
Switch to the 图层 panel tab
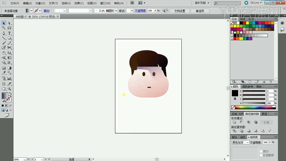click(x=264, y=114)
